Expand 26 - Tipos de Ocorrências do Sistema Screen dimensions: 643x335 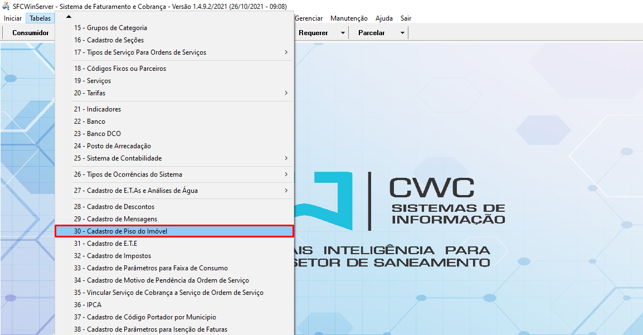[286, 174]
